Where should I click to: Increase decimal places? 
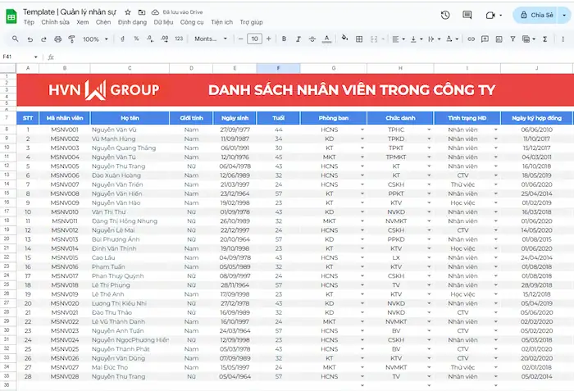point(164,39)
